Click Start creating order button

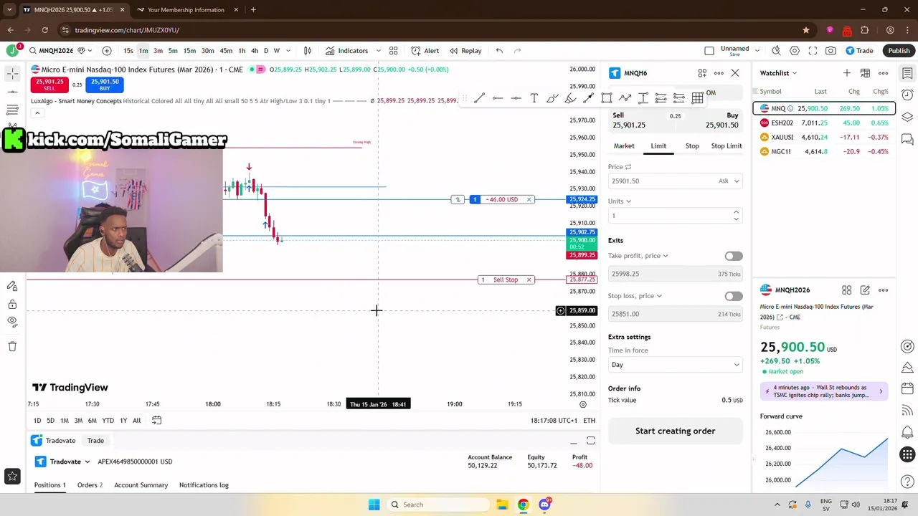pos(675,431)
